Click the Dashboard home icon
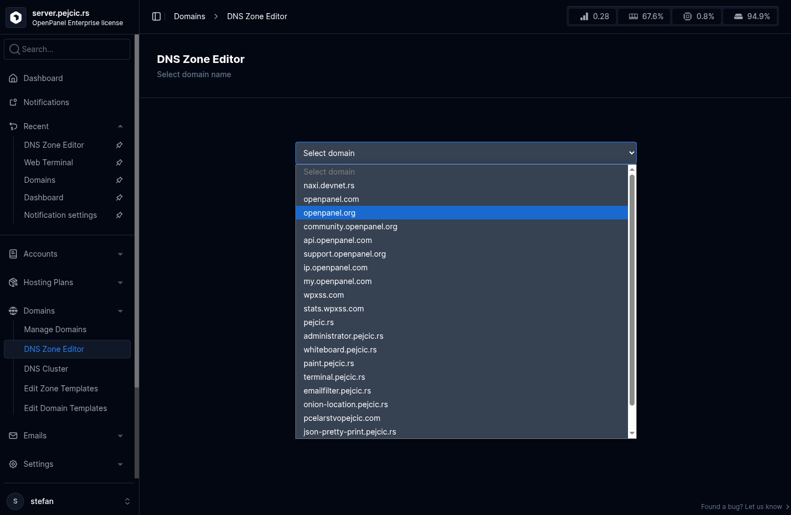The image size is (791, 515). (14, 78)
